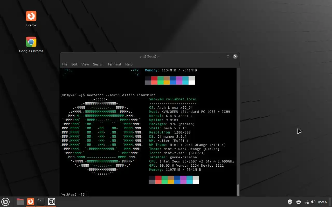Show calendar from the 05:16 clock
332x207 pixels.
point(322,202)
